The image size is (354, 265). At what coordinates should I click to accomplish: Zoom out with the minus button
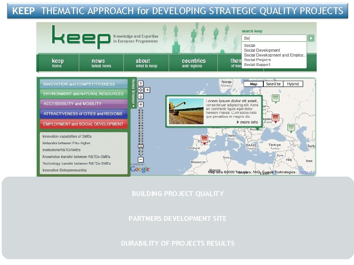141,160
